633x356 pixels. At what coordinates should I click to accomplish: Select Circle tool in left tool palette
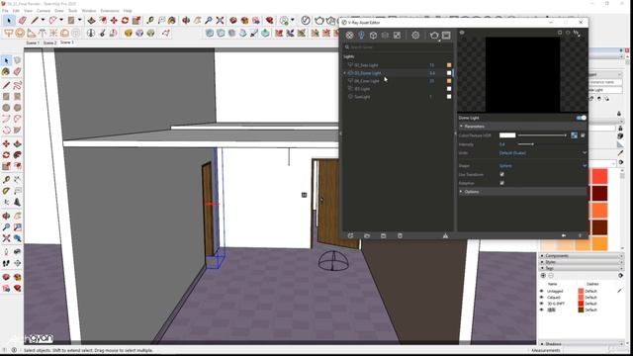[x=6, y=108]
